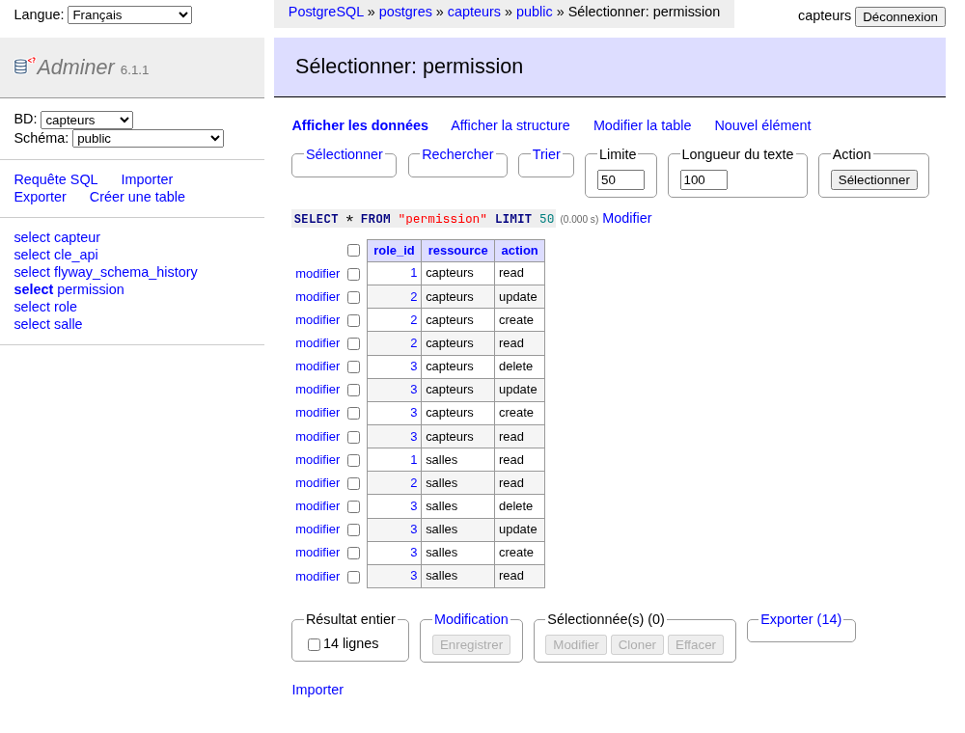Click modifier for row 2 salles read
The width and height of the screenshot is (965, 733).
pos(317,483)
